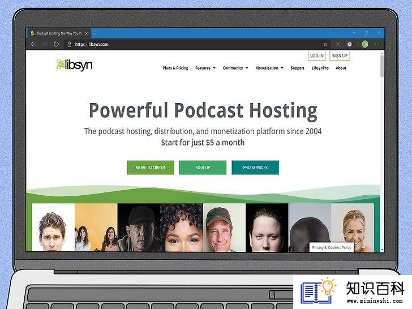Viewport: 412px width, 309px height.
Task: Minimize the browser window
Action: (354, 33)
